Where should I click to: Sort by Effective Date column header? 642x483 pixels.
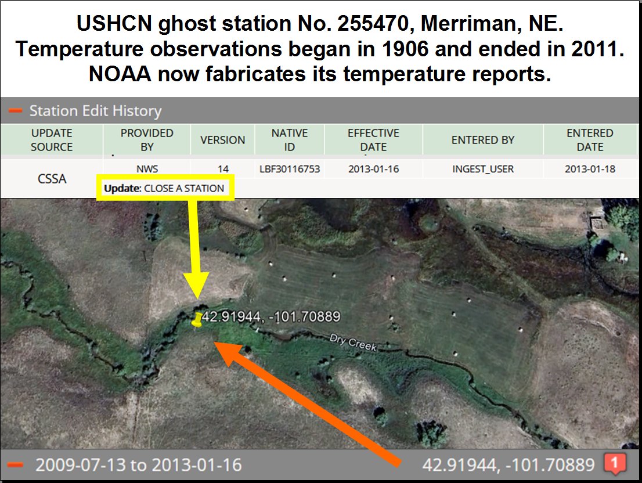click(373, 140)
